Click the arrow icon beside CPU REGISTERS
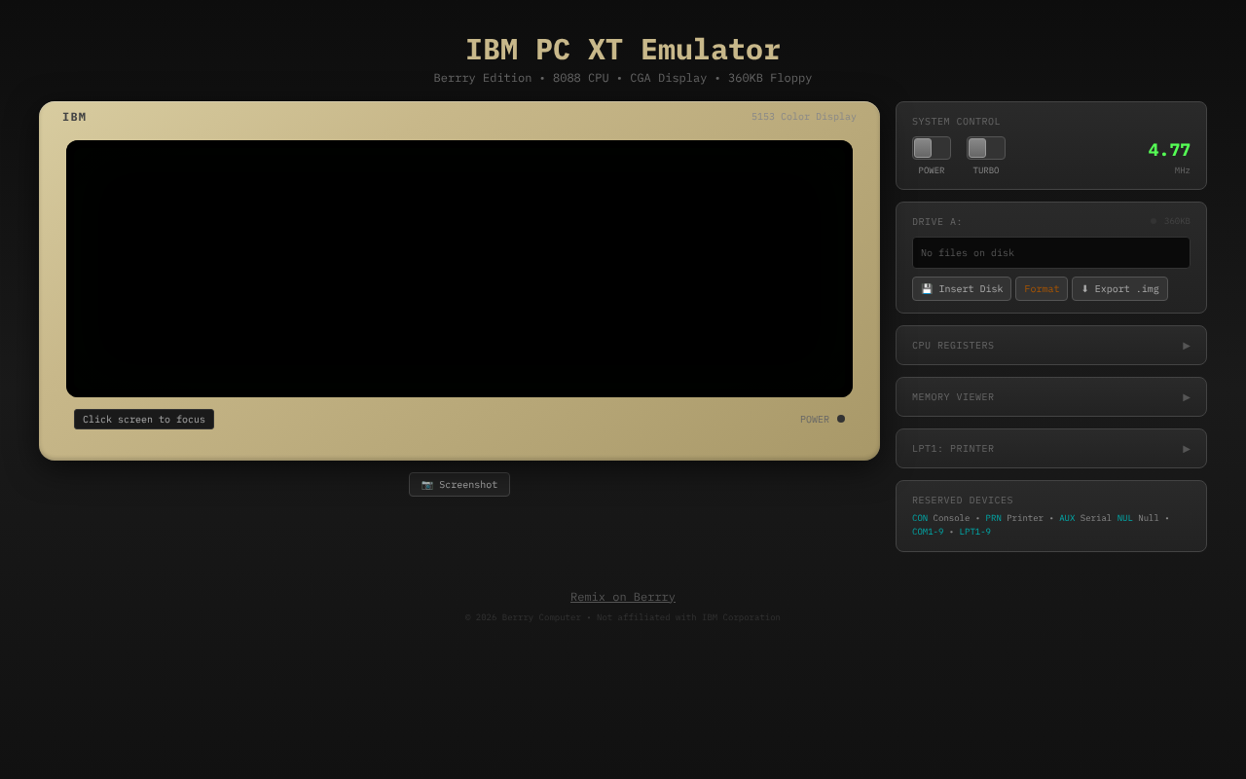Image resolution: width=1246 pixels, height=779 pixels. [x=1186, y=345]
